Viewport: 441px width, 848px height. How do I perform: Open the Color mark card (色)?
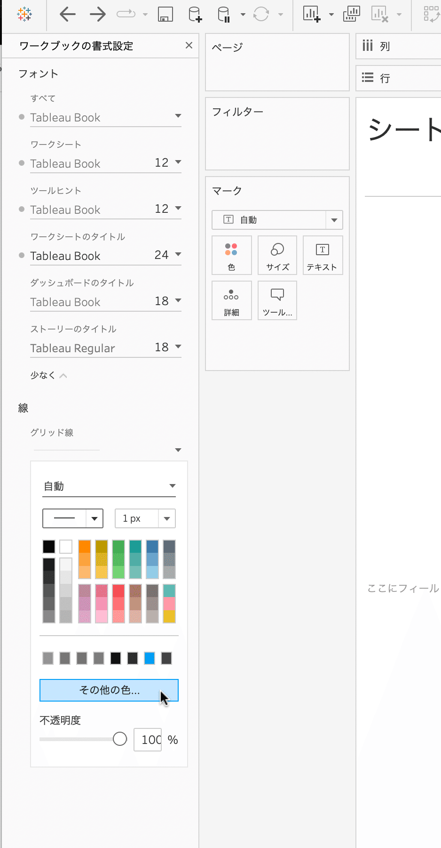click(x=231, y=255)
